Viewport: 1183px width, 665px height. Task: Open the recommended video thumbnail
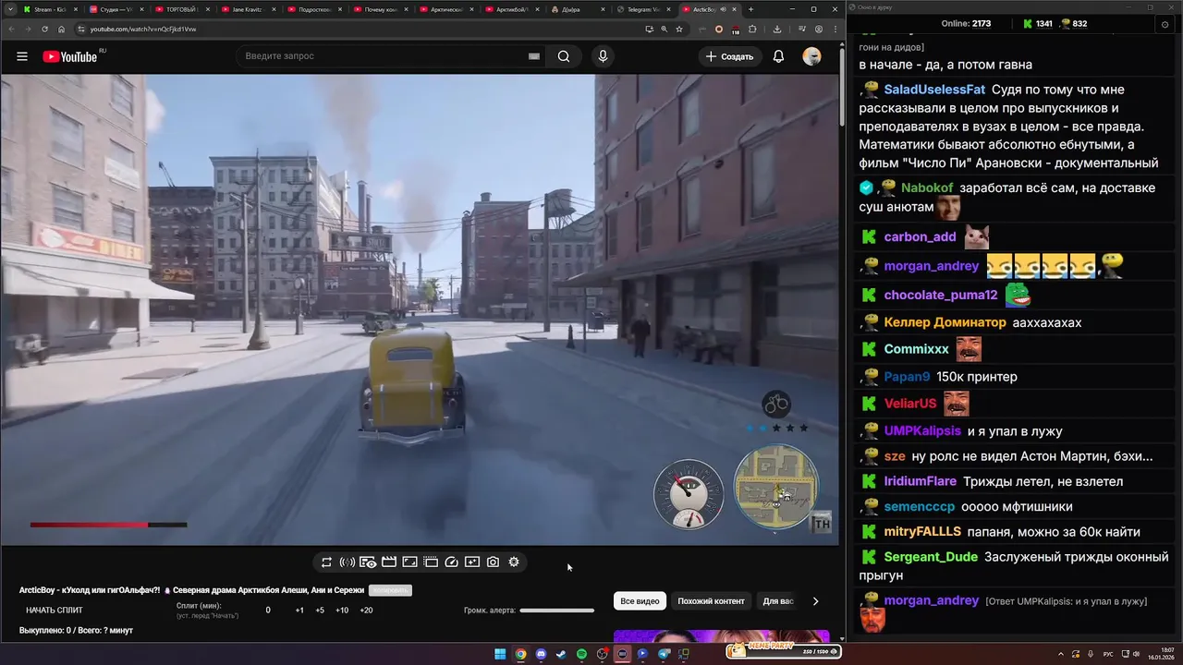pyautogui.click(x=721, y=636)
